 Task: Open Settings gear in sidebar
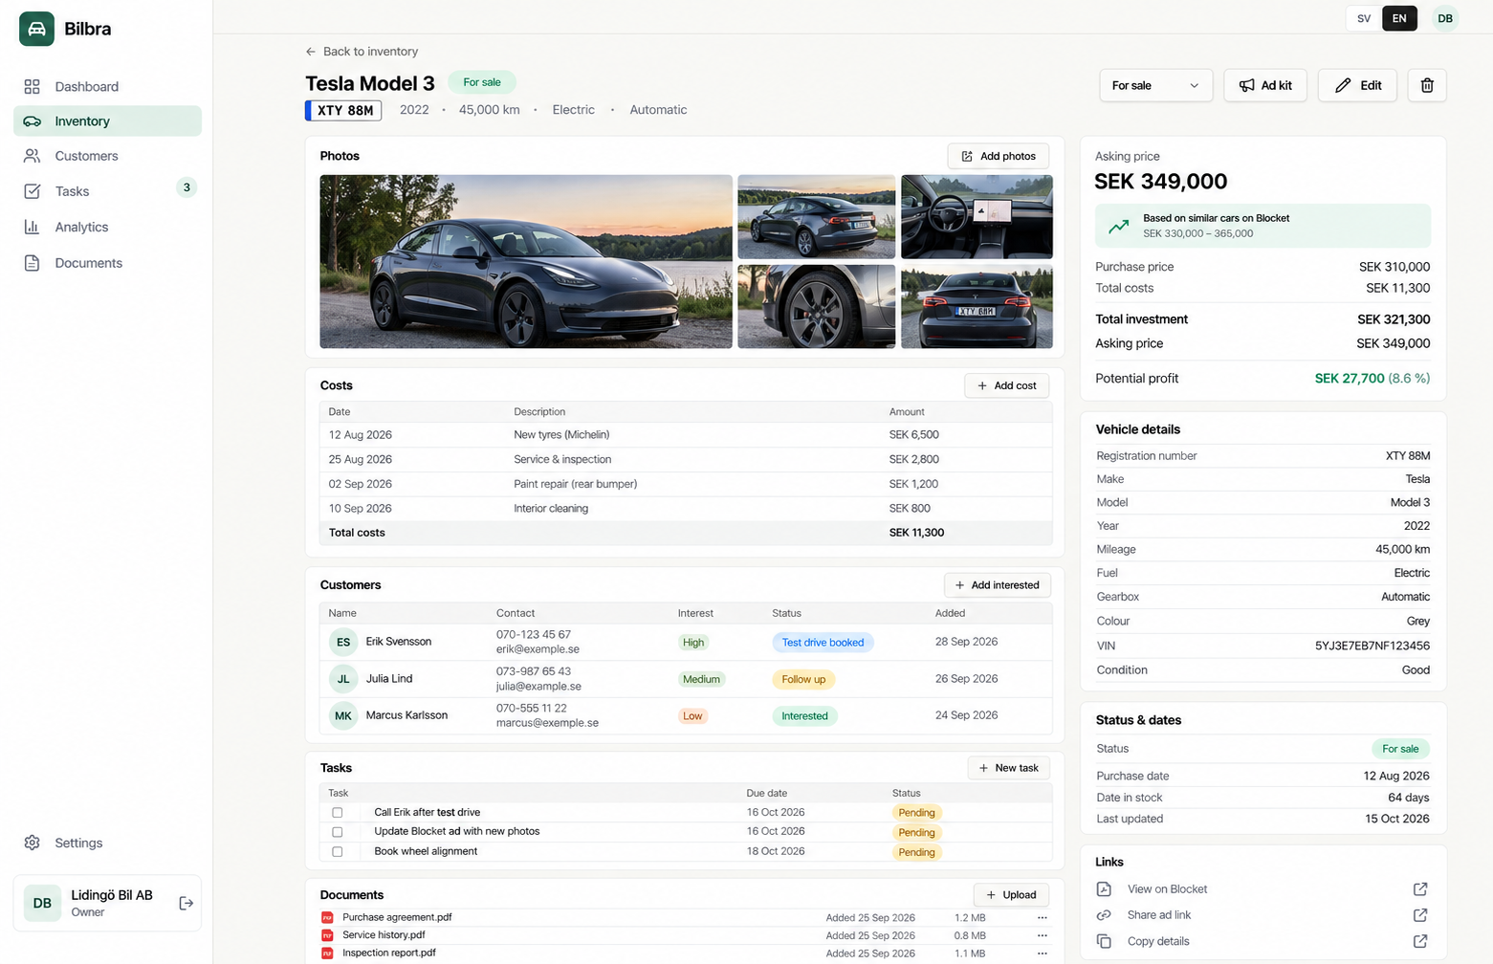click(32, 843)
